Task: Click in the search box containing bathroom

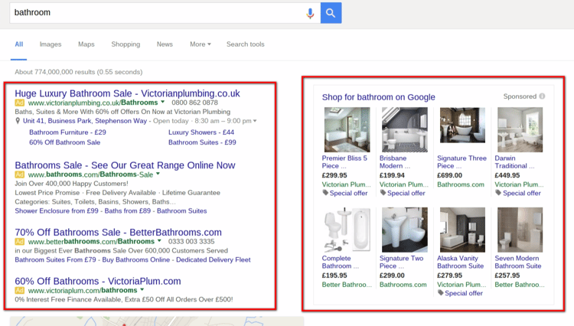Action: tap(153, 13)
